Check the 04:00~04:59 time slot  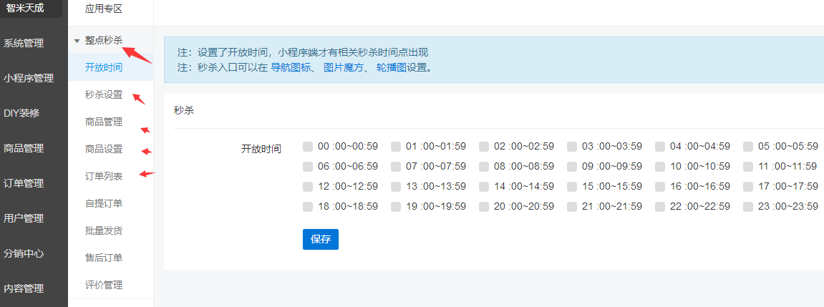point(660,146)
